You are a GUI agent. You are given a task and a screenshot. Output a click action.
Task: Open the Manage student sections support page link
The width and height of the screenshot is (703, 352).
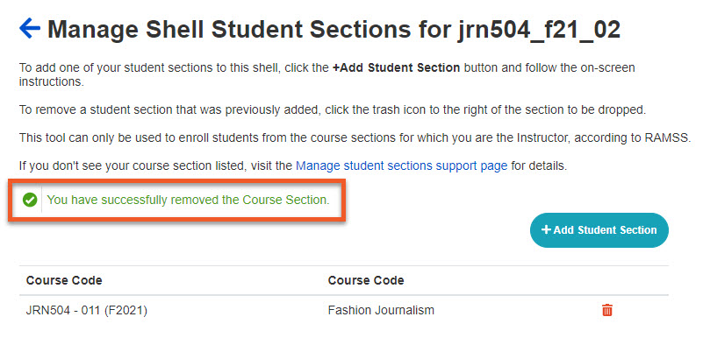(x=401, y=165)
